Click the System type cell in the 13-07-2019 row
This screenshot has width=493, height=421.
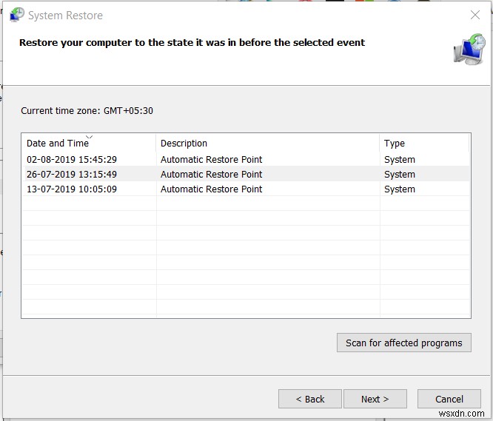click(400, 189)
